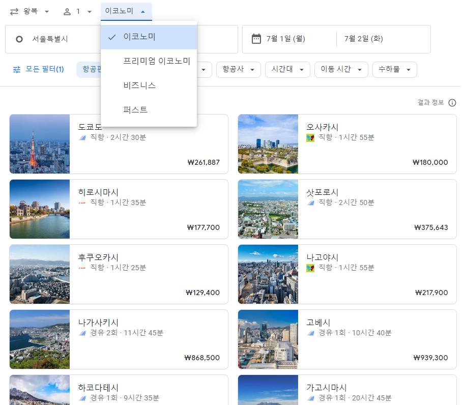This screenshot has height=405, width=465.
Task: Click the 서울특별시 origin field
Action: (x=53, y=39)
